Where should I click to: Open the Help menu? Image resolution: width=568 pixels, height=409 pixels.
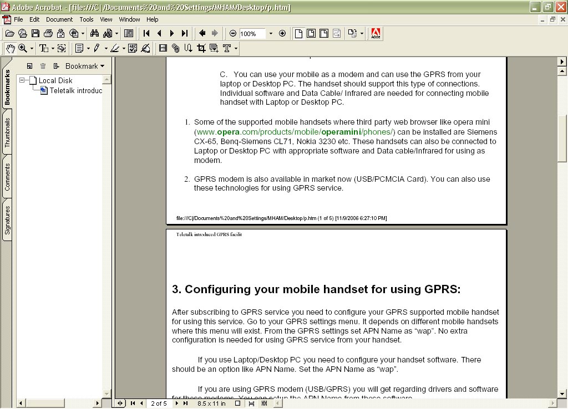152,19
